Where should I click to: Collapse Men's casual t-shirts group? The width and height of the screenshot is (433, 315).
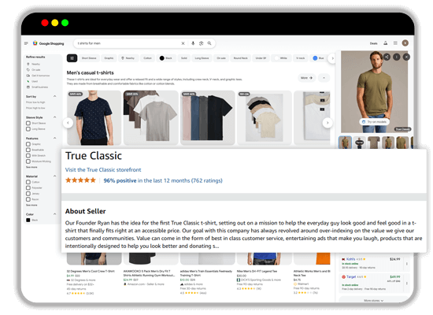[x=324, y=78]
